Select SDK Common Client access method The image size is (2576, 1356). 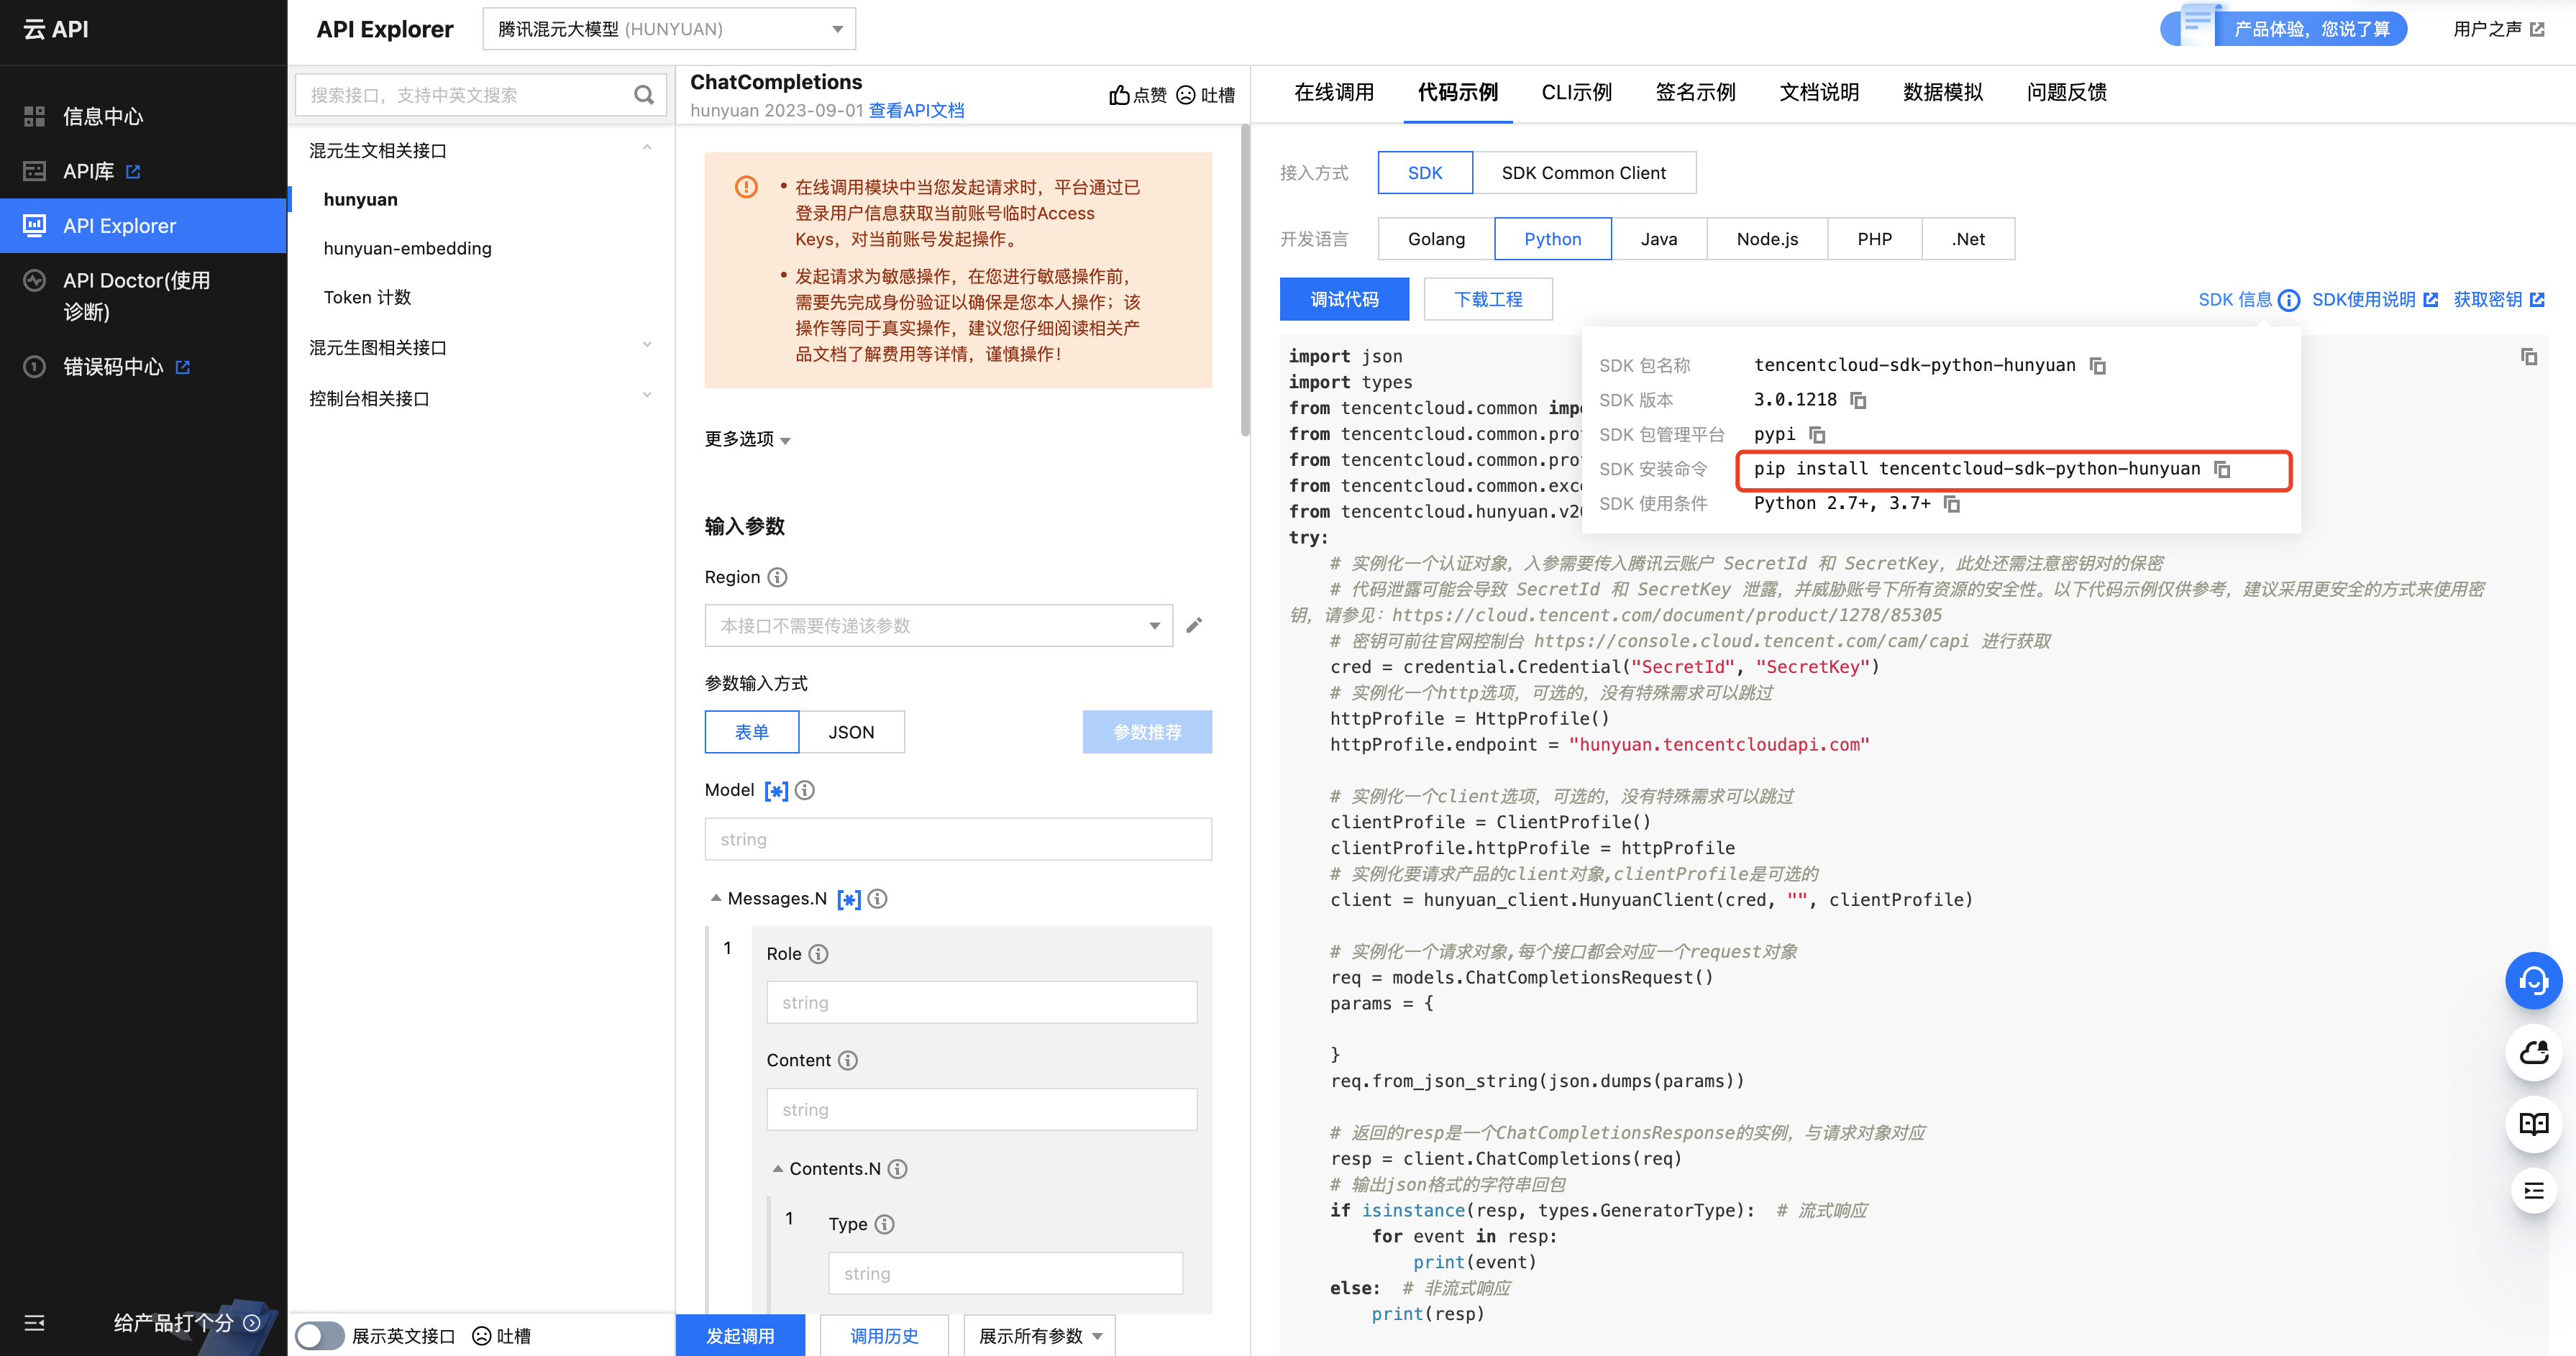point(1583,173)
